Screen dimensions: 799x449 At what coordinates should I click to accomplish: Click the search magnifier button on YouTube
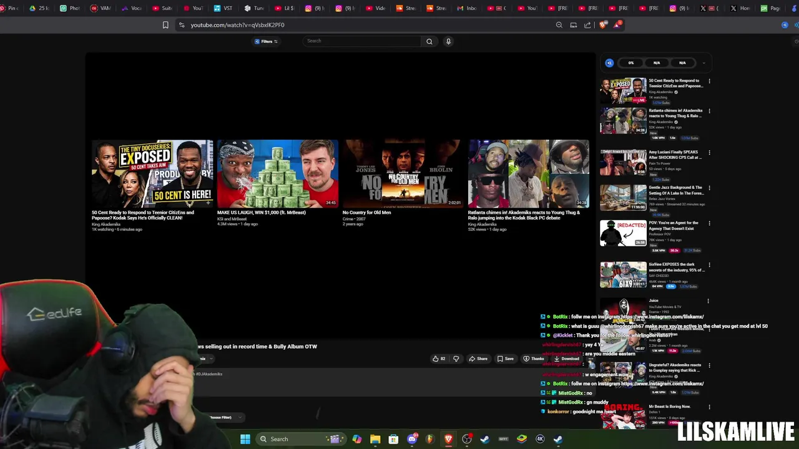(x=429, y=41)
